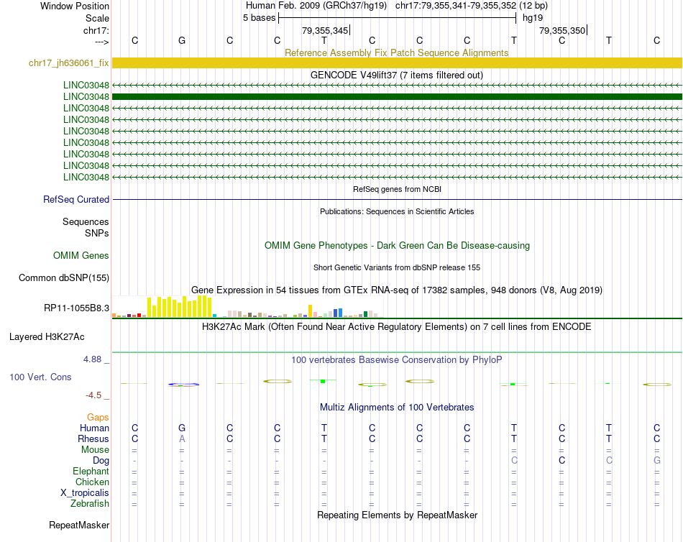Click the chr17:79,355,341-79,355,352 (12 bp) text

(472, 6)
